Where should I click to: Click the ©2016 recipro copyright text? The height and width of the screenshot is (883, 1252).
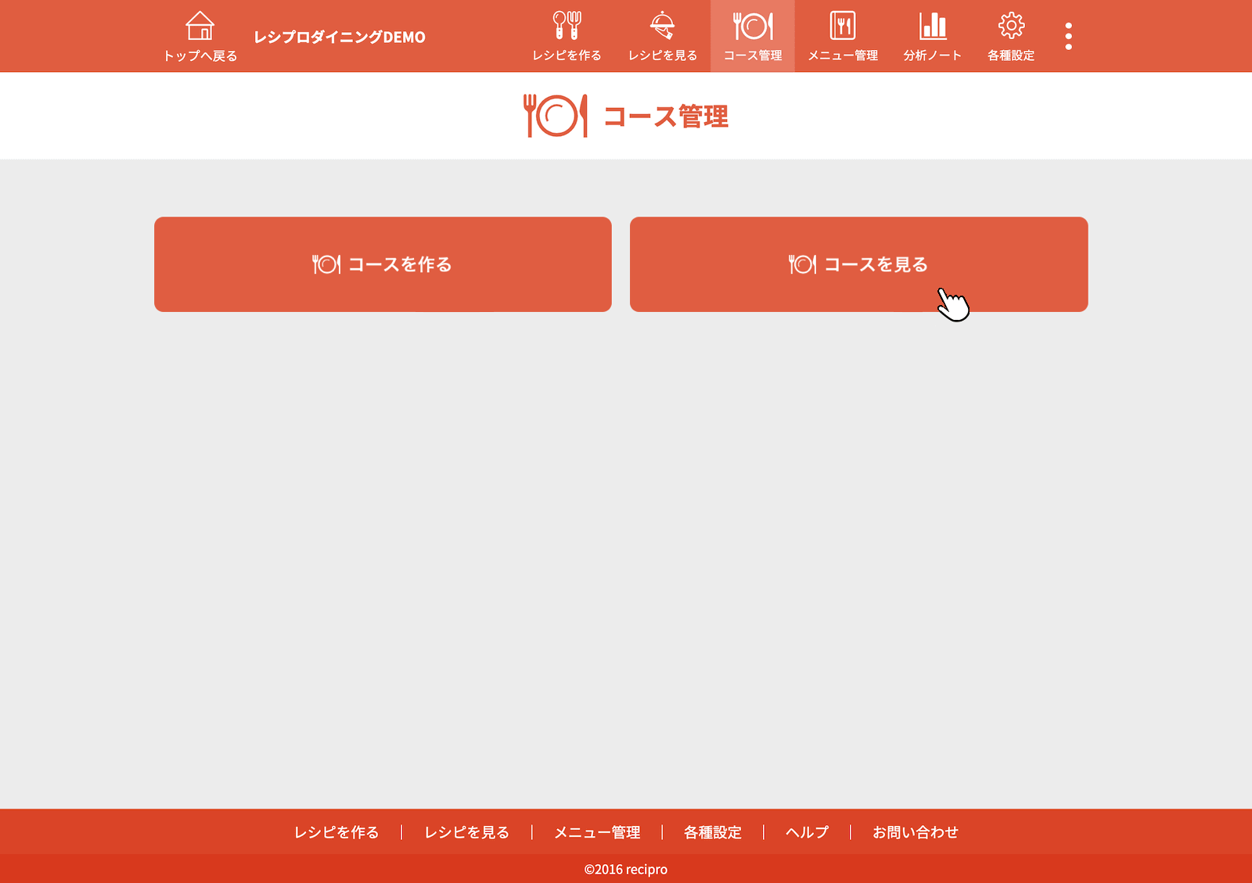point(625,869)
